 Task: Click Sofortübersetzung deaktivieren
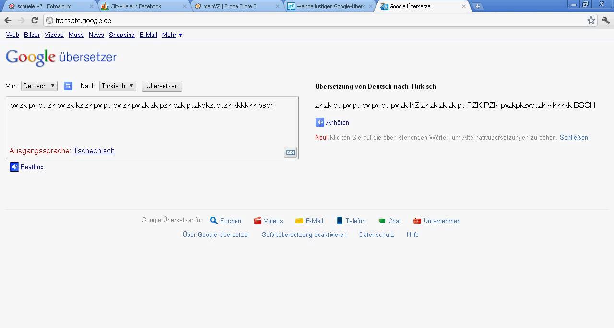pos(304,234)
